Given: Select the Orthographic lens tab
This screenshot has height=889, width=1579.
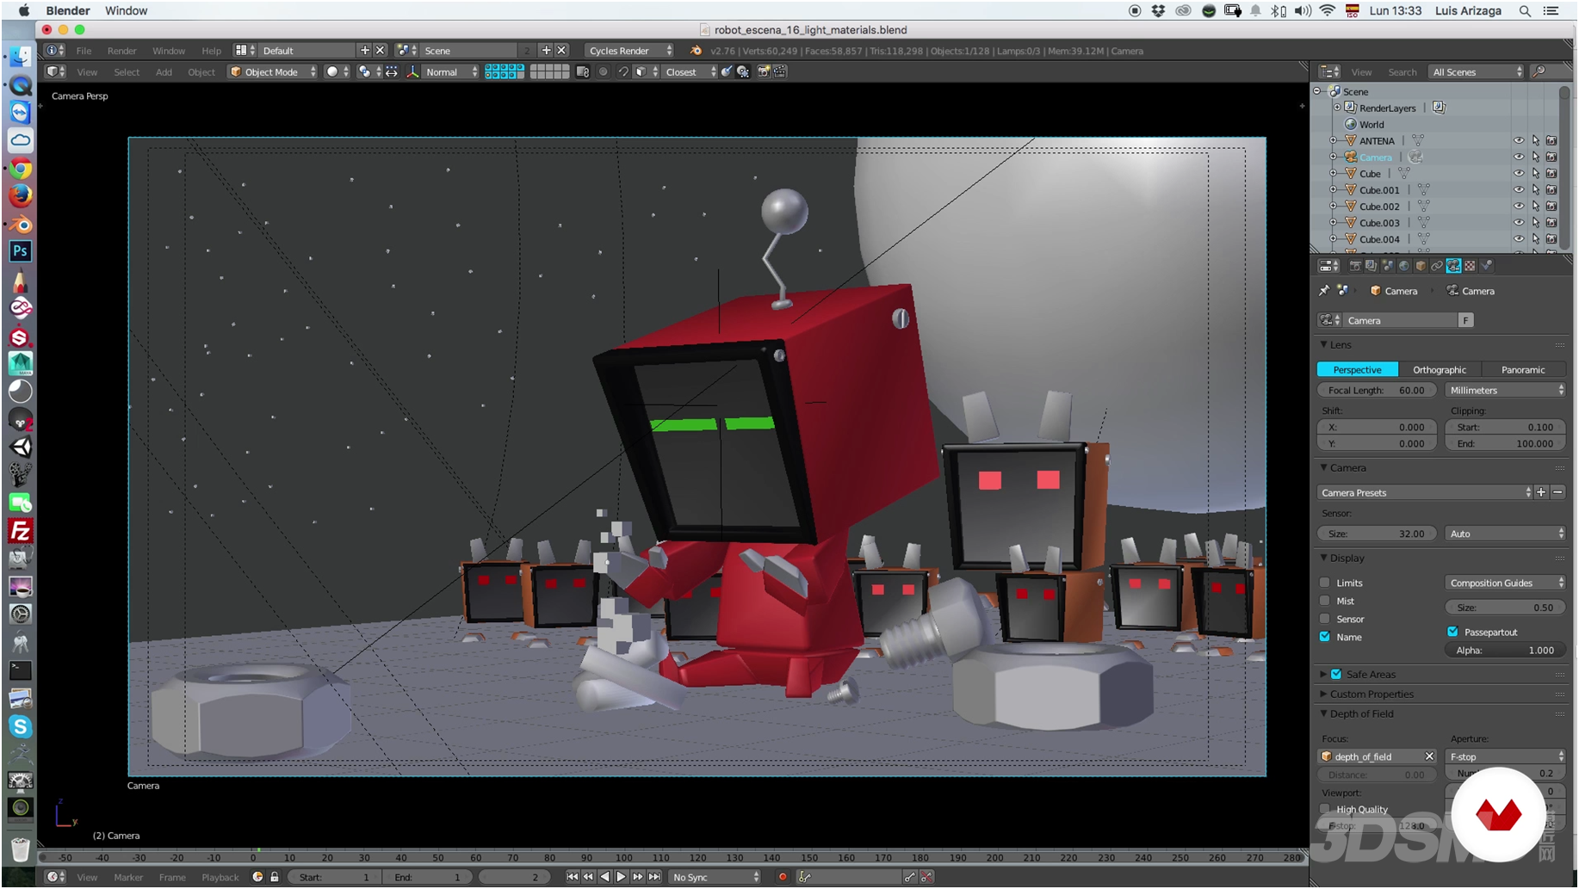Looking at the screenshot, I should 1439,369.
